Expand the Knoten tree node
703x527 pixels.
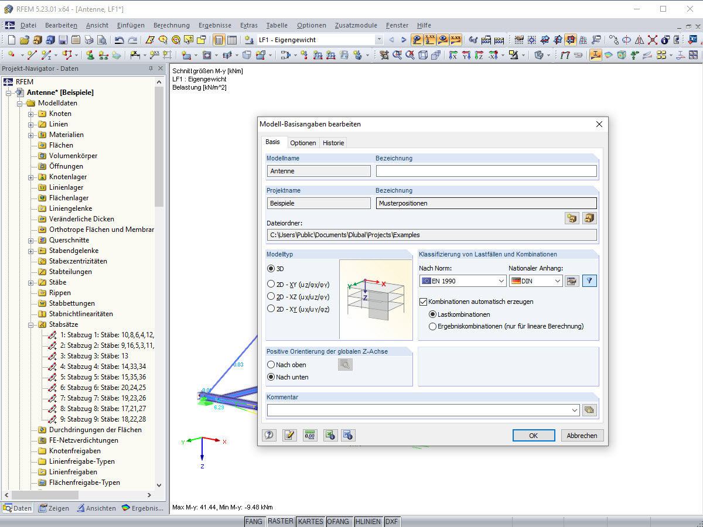[31, 114]
